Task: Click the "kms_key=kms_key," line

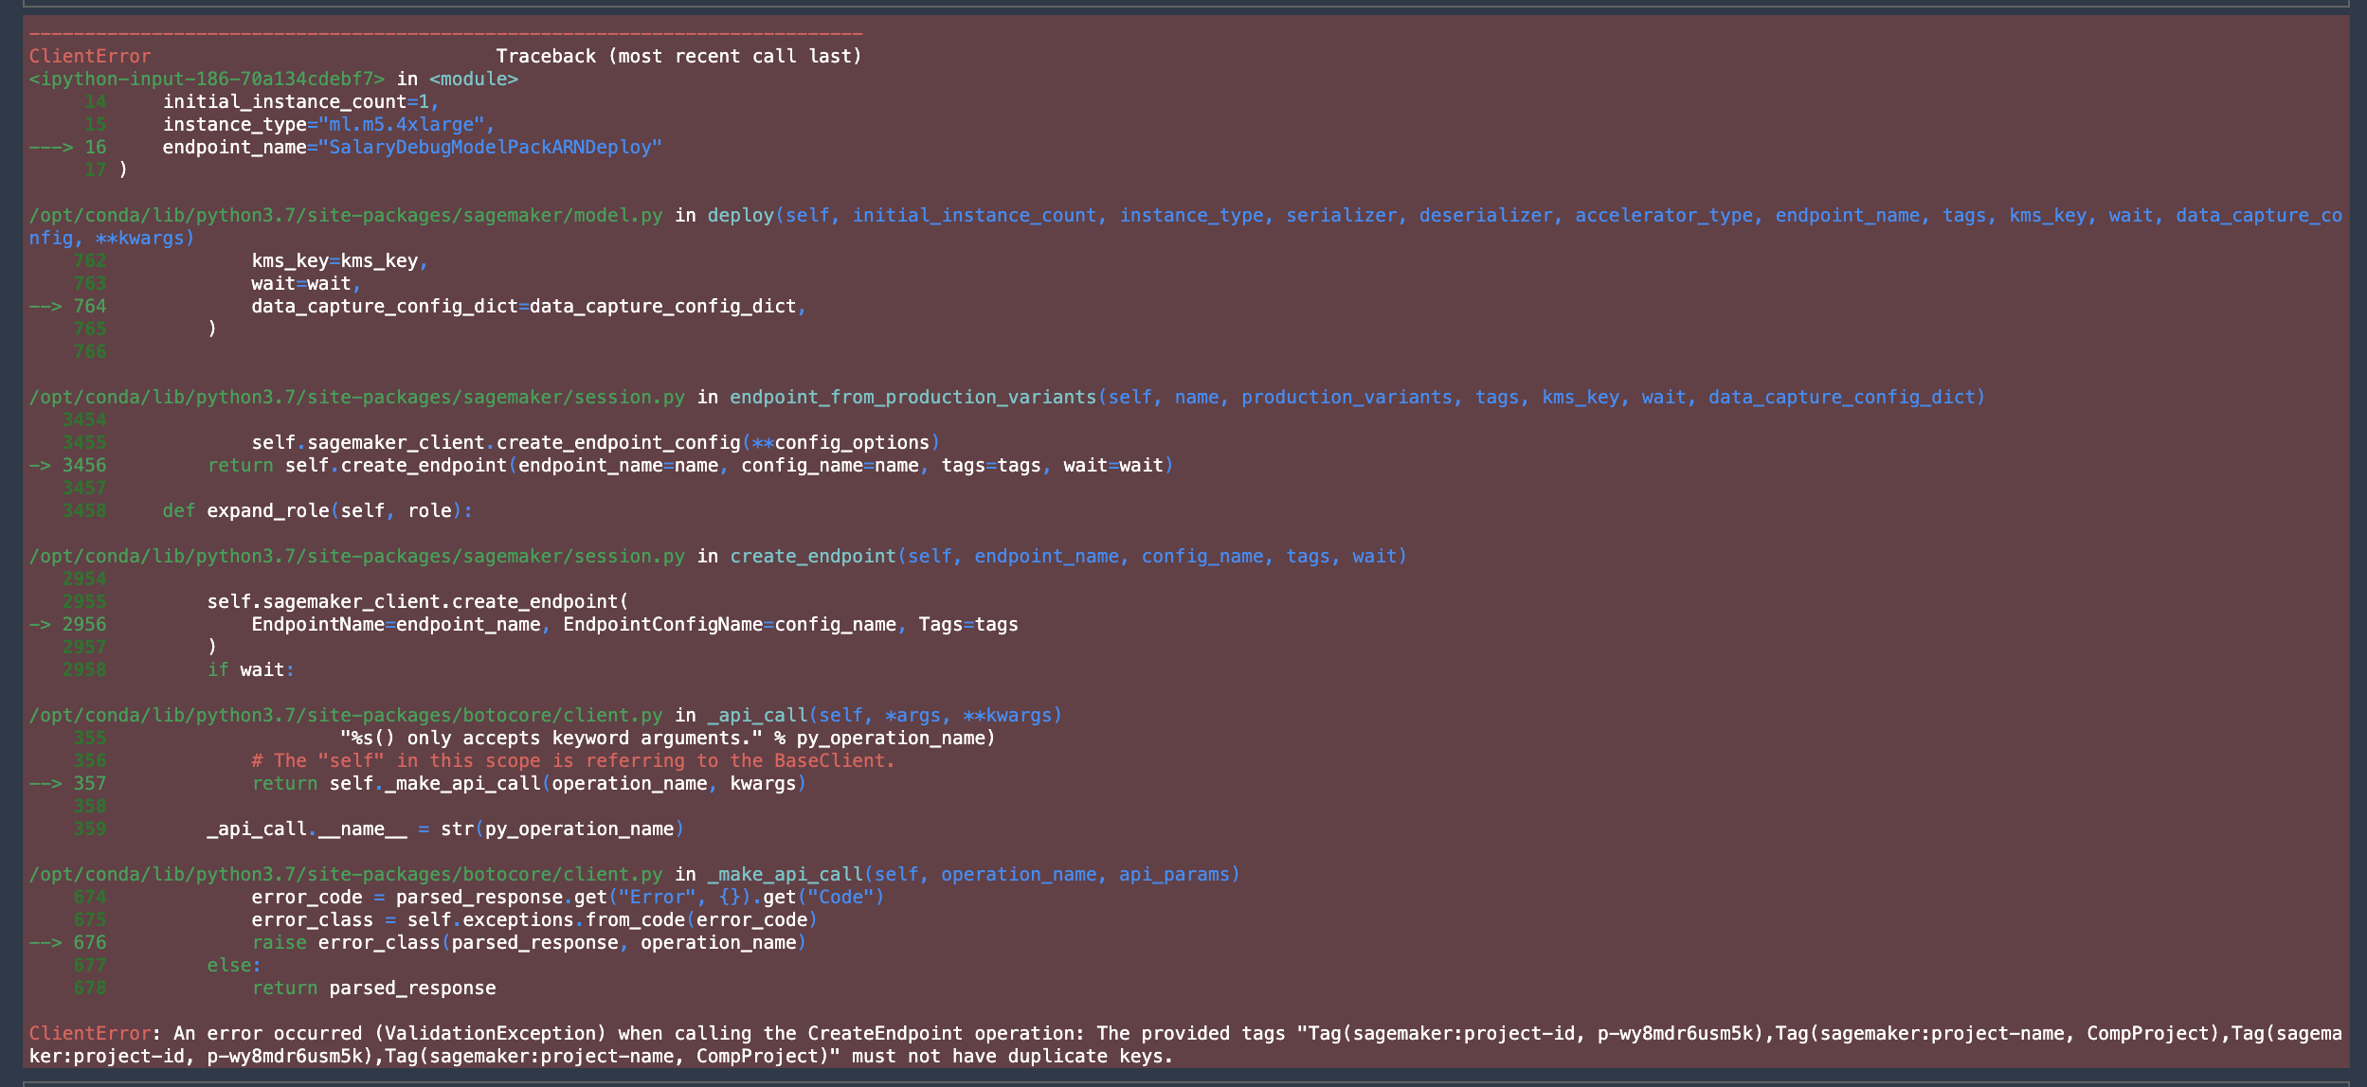Action: (x=340, y=260)
